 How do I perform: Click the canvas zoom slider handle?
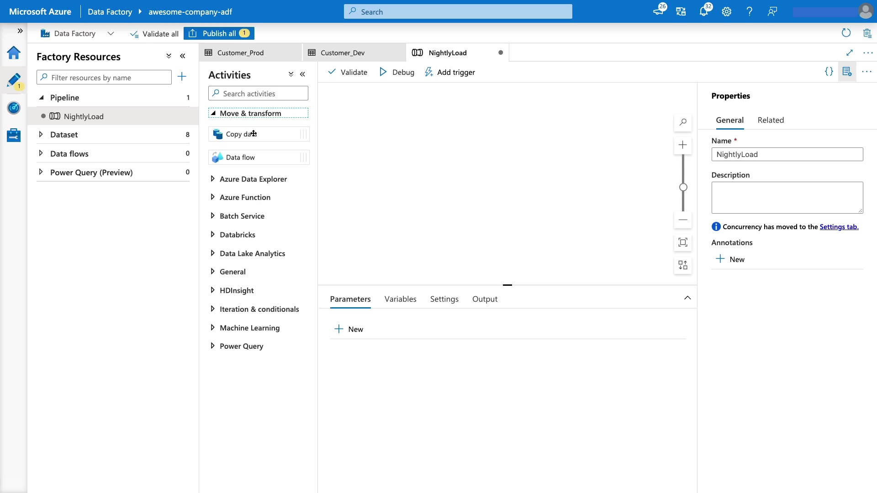pyautogui.click(x=683, y=187)
